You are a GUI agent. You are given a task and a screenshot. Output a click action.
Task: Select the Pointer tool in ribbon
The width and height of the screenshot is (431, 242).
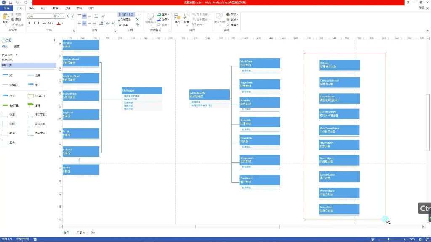[126, 14]
